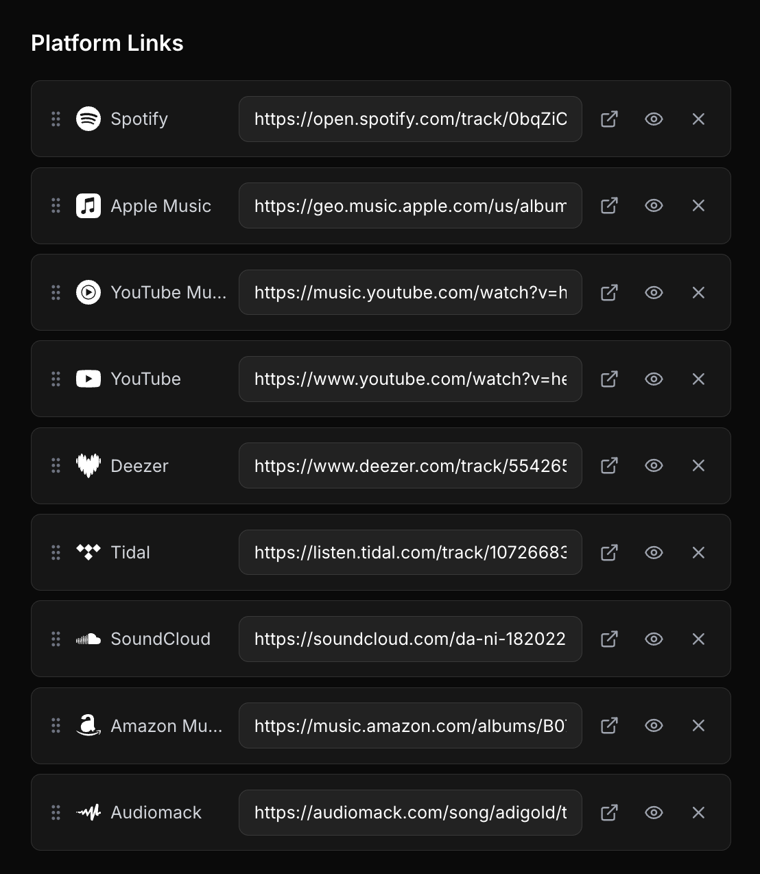Launch the Deezer link externally
Image resolution: width=760 pixels, height=874 pixels.
609,466
